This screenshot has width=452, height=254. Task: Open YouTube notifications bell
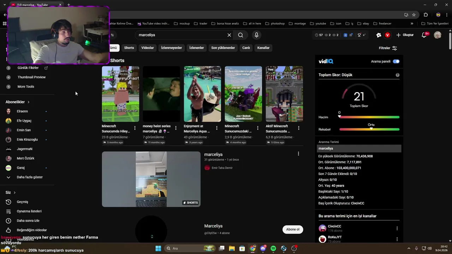coord(425,35)
